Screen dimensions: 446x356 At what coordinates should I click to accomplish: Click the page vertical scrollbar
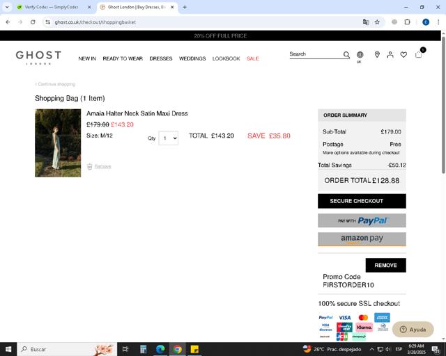443,105
